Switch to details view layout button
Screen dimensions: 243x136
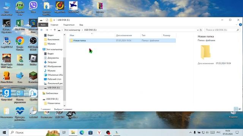(x=236, y=109)
